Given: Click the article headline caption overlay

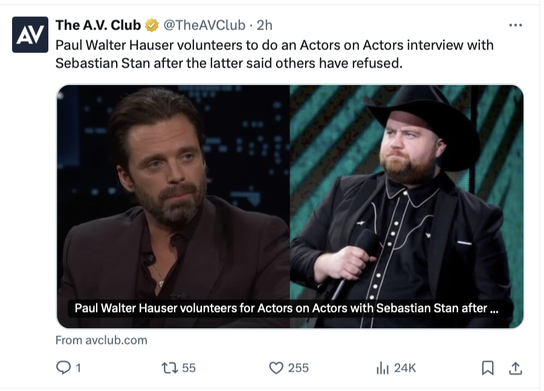Looking at the screenshot, I should point(286,308).
